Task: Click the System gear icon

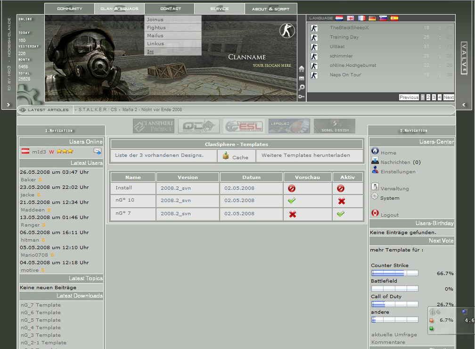Action: [375, 196]
